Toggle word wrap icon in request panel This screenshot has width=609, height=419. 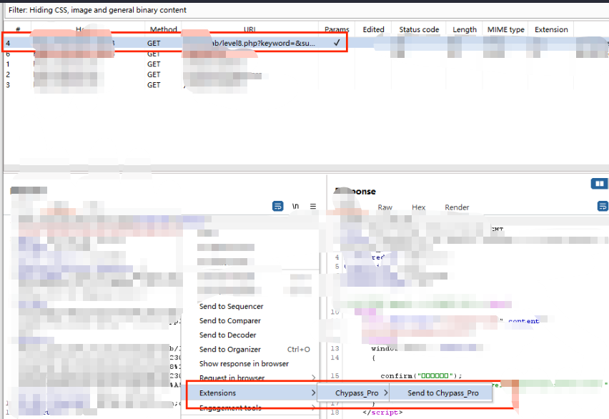click(278, 206)
